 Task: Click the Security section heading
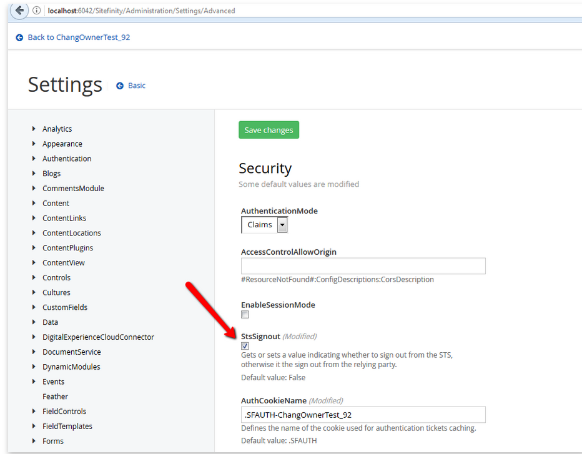tap(265, 169)
